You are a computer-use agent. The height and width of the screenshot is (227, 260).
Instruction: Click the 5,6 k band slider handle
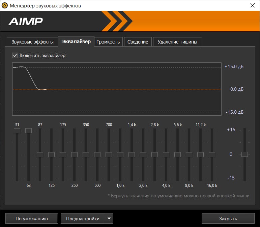tap(178, 155)
